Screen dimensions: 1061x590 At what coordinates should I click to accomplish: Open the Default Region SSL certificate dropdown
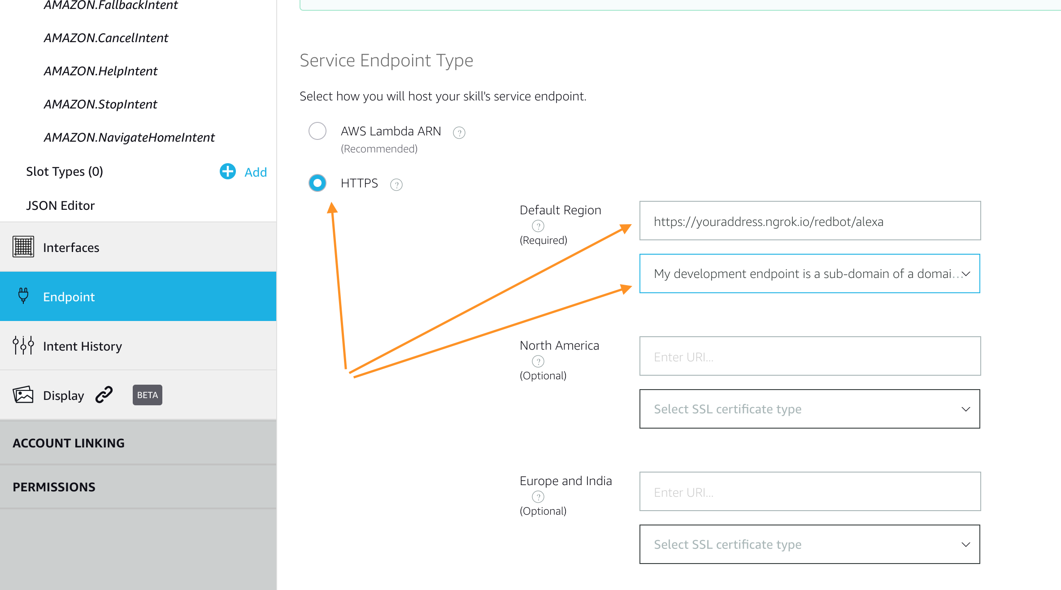pos(810,273)
